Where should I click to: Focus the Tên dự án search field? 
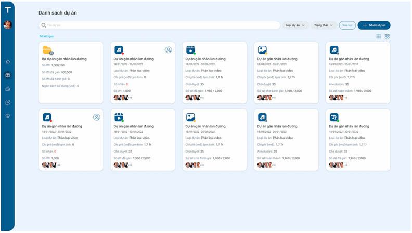click(x=159, y=25)
